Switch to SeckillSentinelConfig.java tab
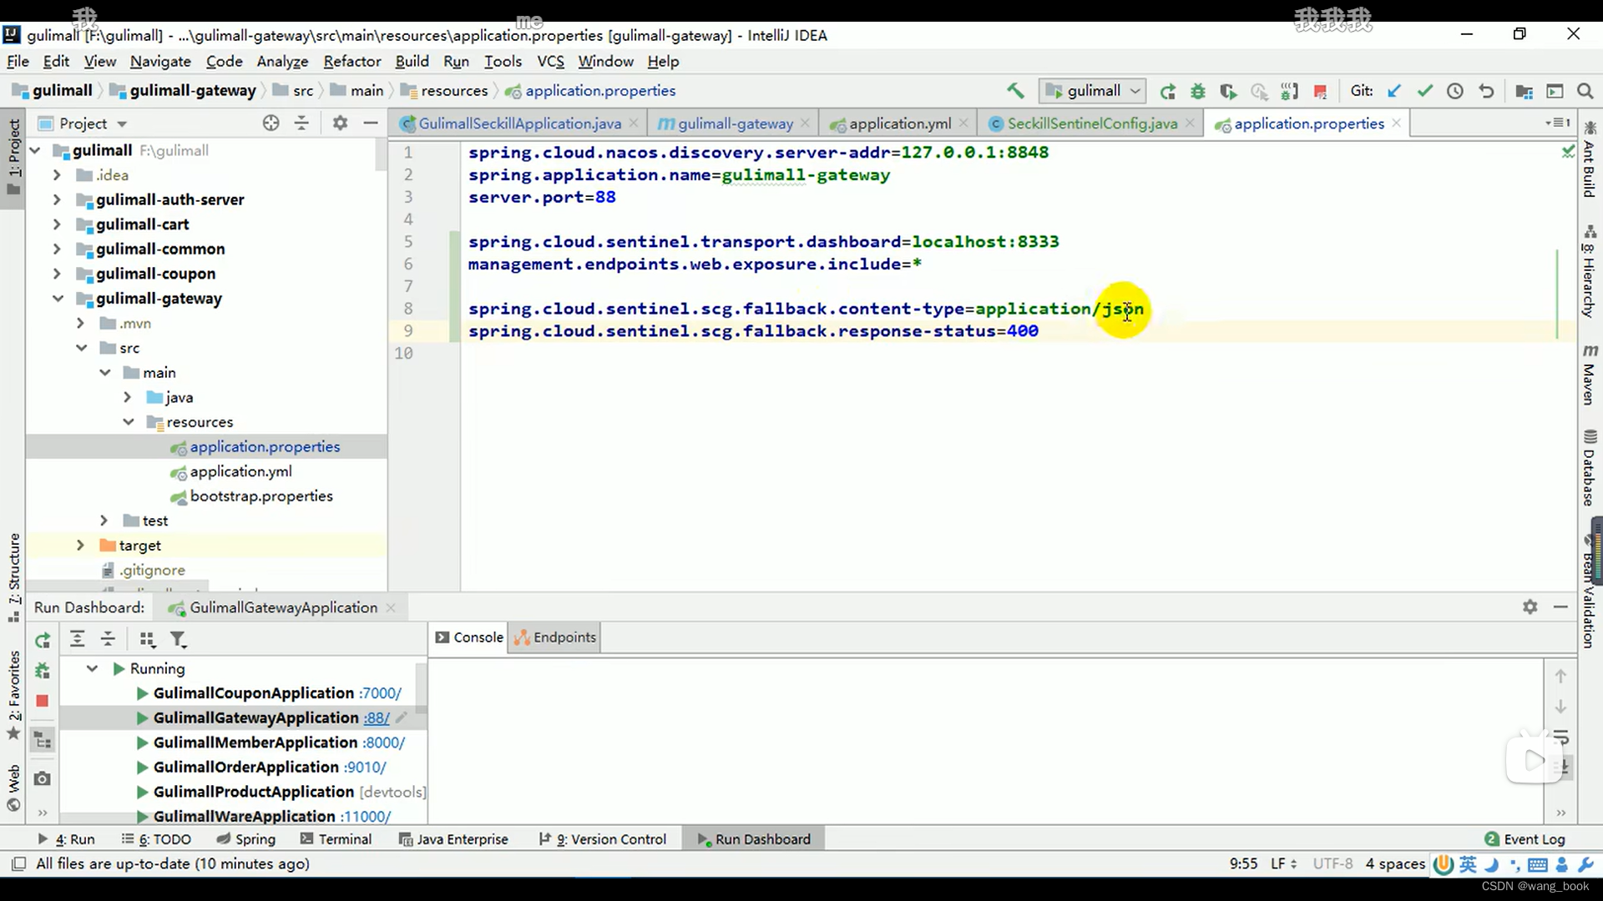Screen dimensions: 1603x901 [x=1091, y=123]
